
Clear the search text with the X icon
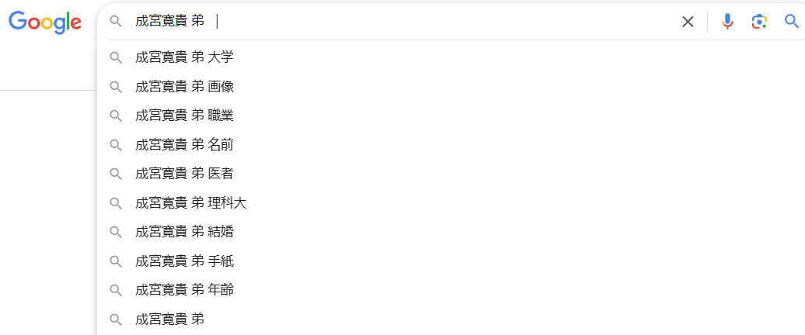tap(688, 22)
